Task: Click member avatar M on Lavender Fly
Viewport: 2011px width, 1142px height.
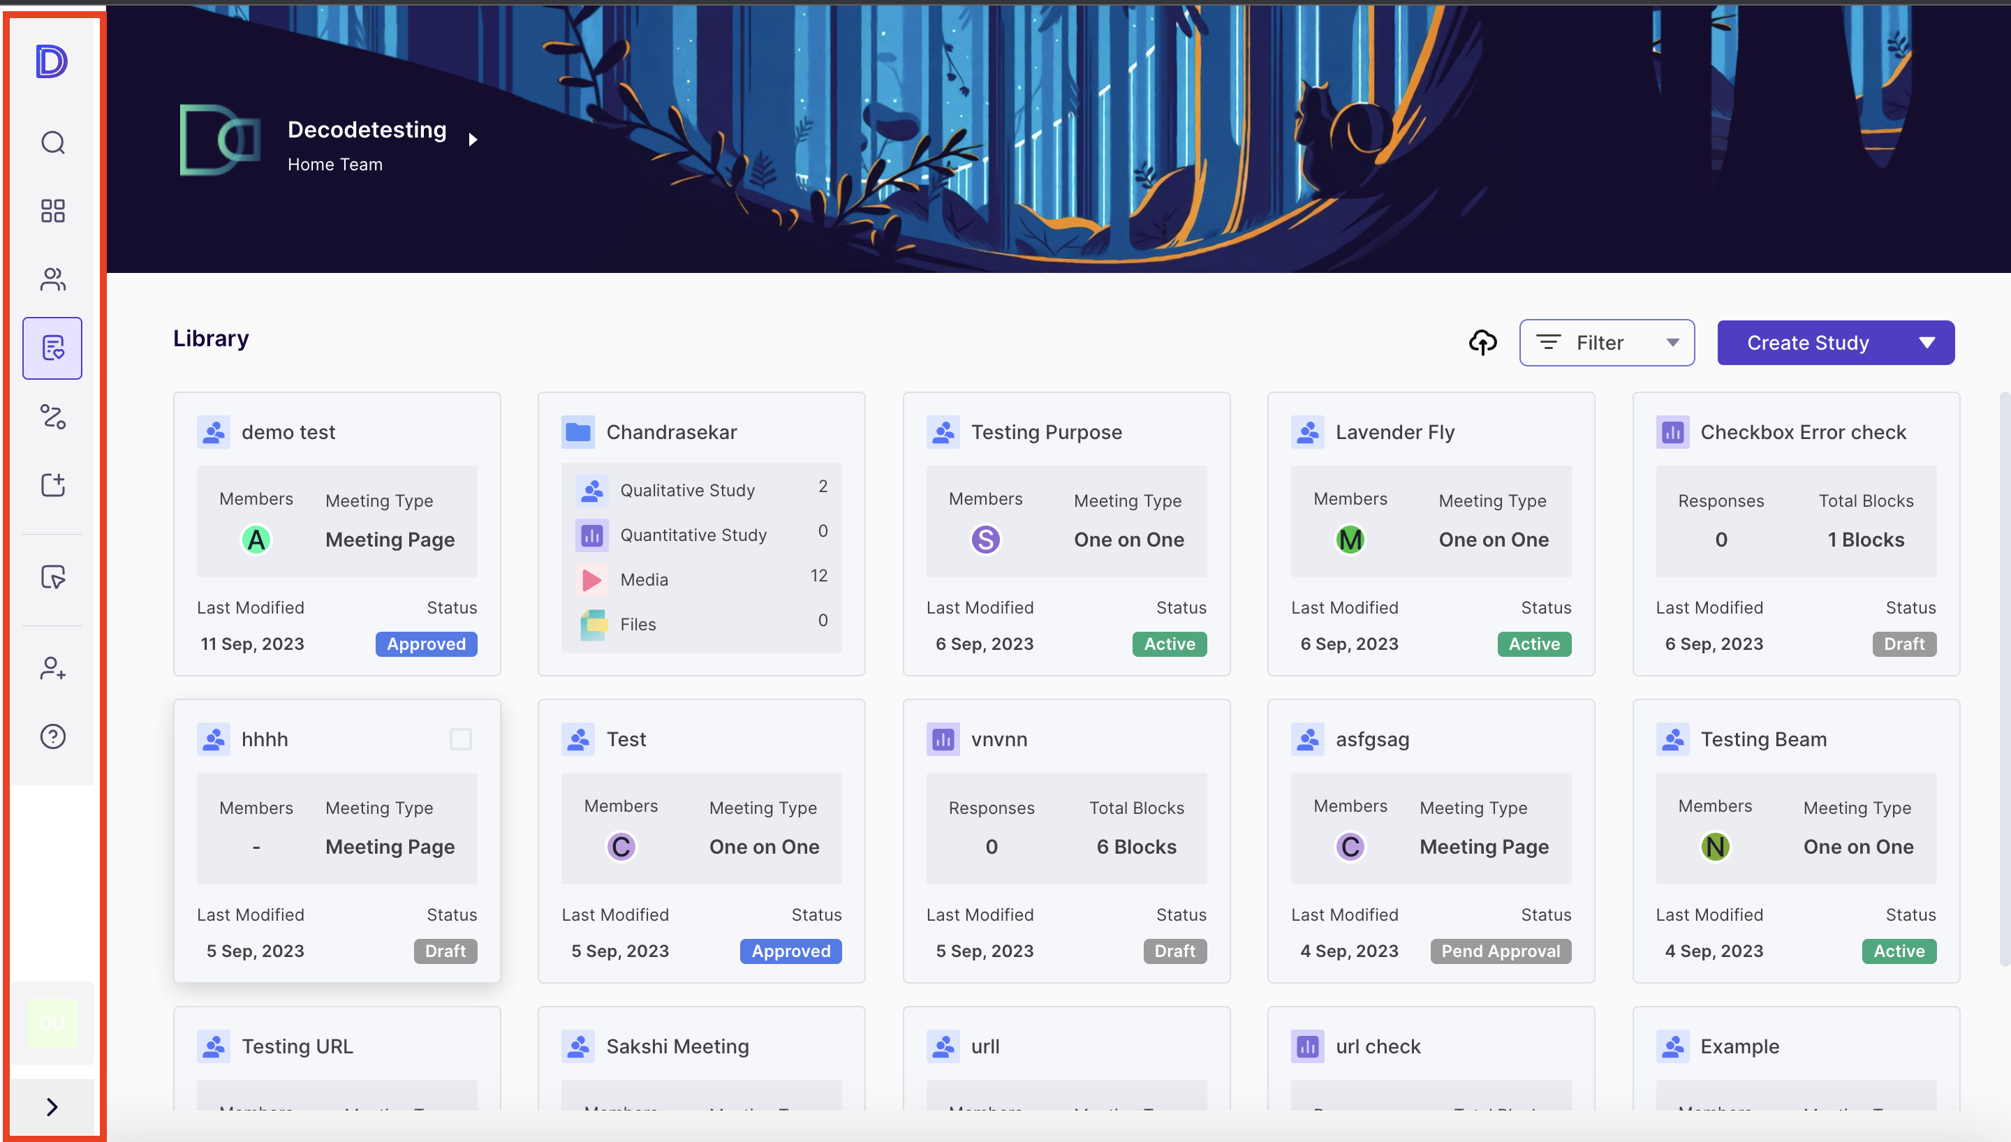Action: pyautogui.click(x=1350, y=540)
